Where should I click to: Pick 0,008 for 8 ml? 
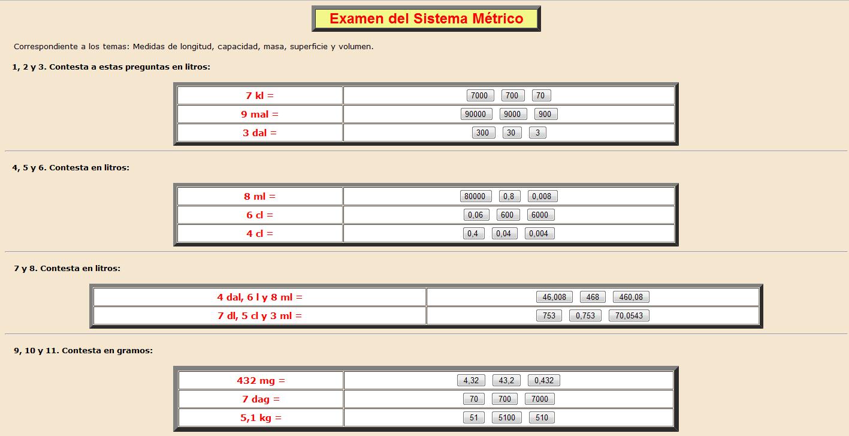(x=542, y=196)
